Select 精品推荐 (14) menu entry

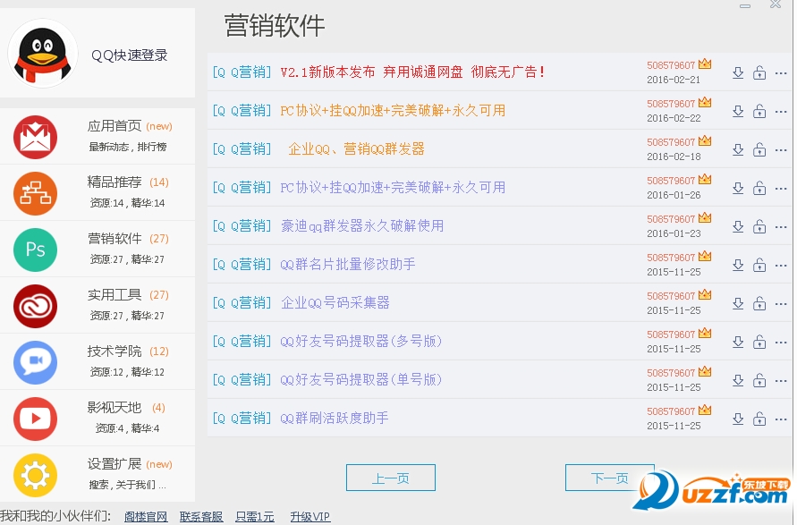[98, 192]
